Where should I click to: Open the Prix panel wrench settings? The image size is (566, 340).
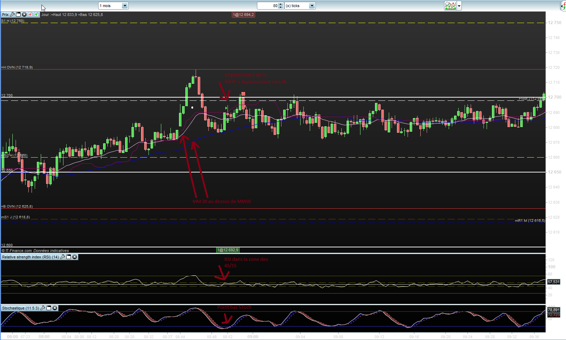pyautogui.click(x=12, y=15)
